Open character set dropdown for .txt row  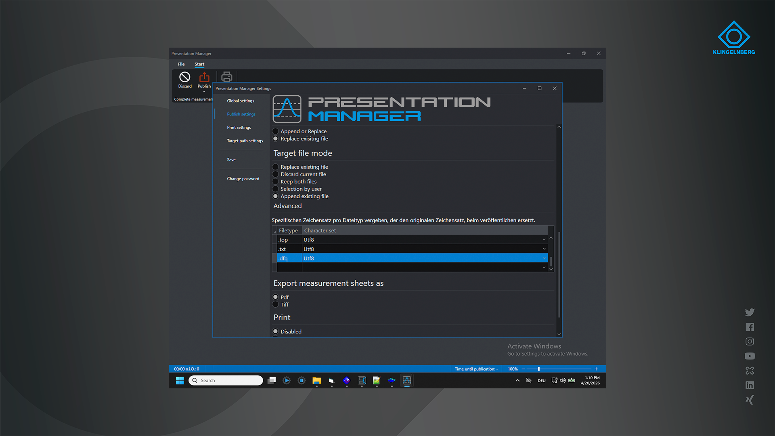(544, 249)
